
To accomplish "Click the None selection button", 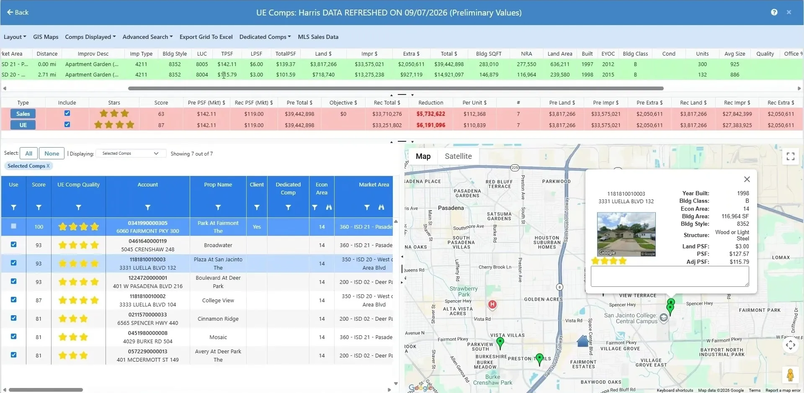I will 52,153.
